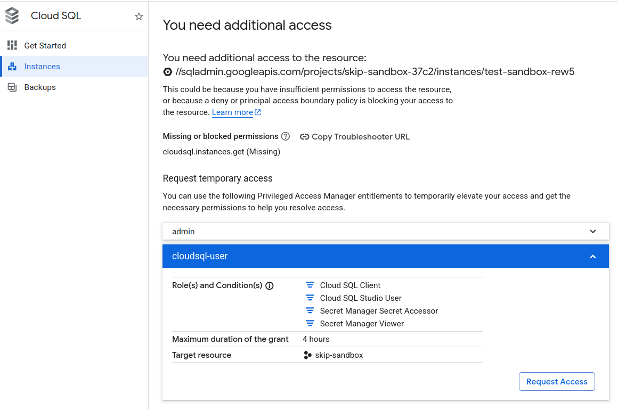Click the Cloud SQL product logo icon
Viewport: 618px width, 410px height.
[x=12, y=16]
